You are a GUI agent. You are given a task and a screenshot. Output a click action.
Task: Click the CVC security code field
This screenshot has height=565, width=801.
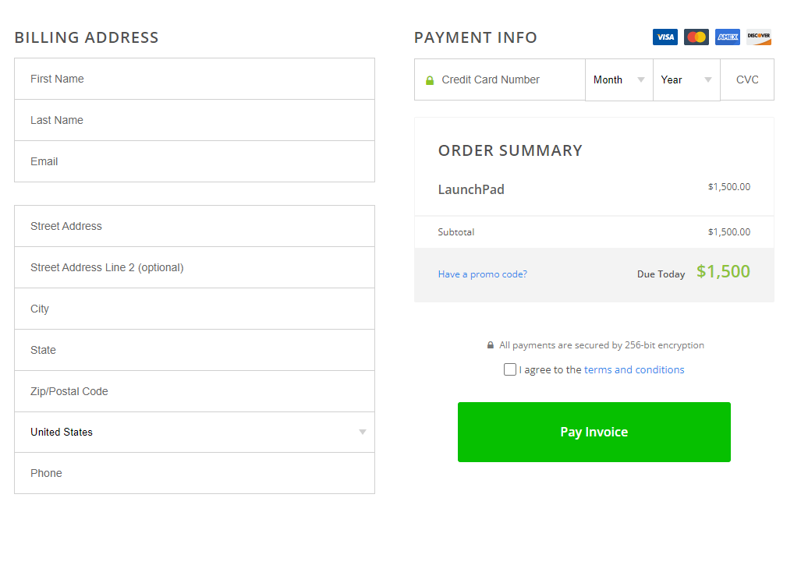click(x=747, y=79)
